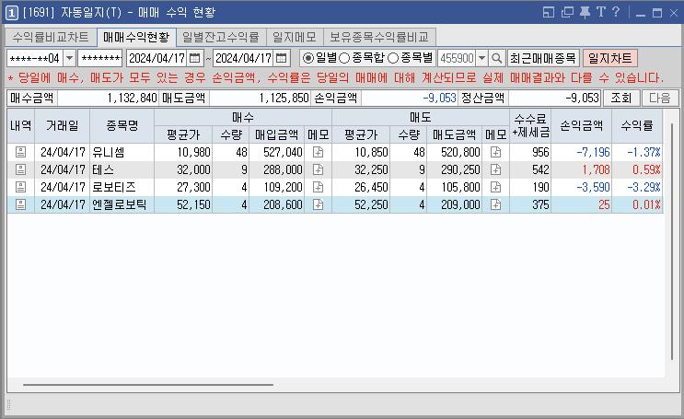
Task: Open the buy memo icon for 엔젤로보틱
Action: click(x=318, y=204)
